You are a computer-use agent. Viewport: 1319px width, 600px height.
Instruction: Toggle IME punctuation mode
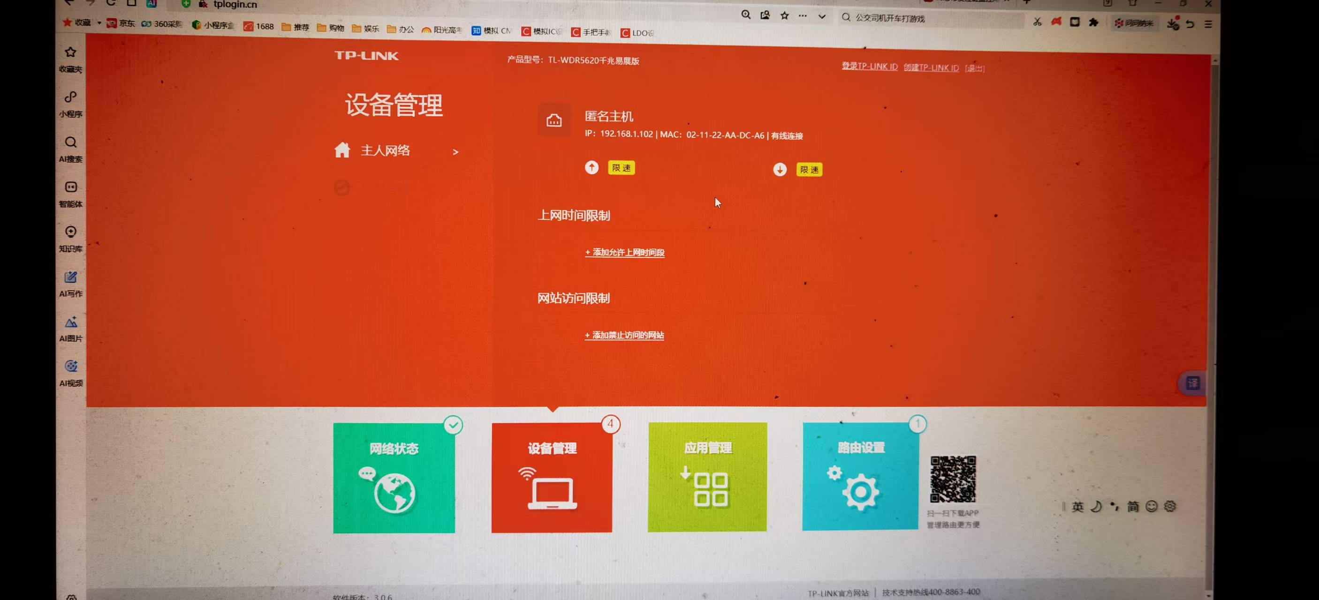[1114, 506]
